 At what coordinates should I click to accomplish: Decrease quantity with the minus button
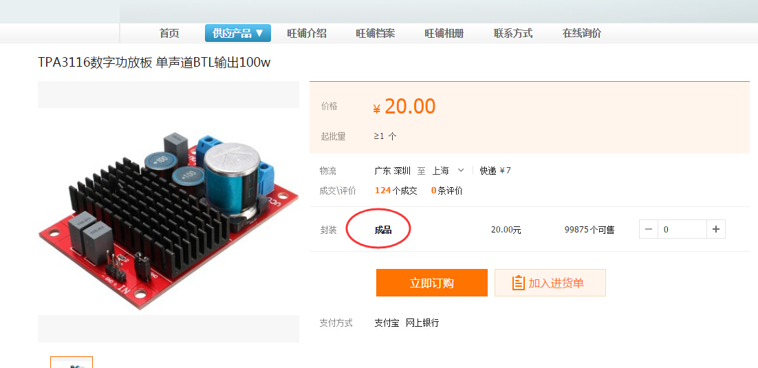click(x=648, y=229)
